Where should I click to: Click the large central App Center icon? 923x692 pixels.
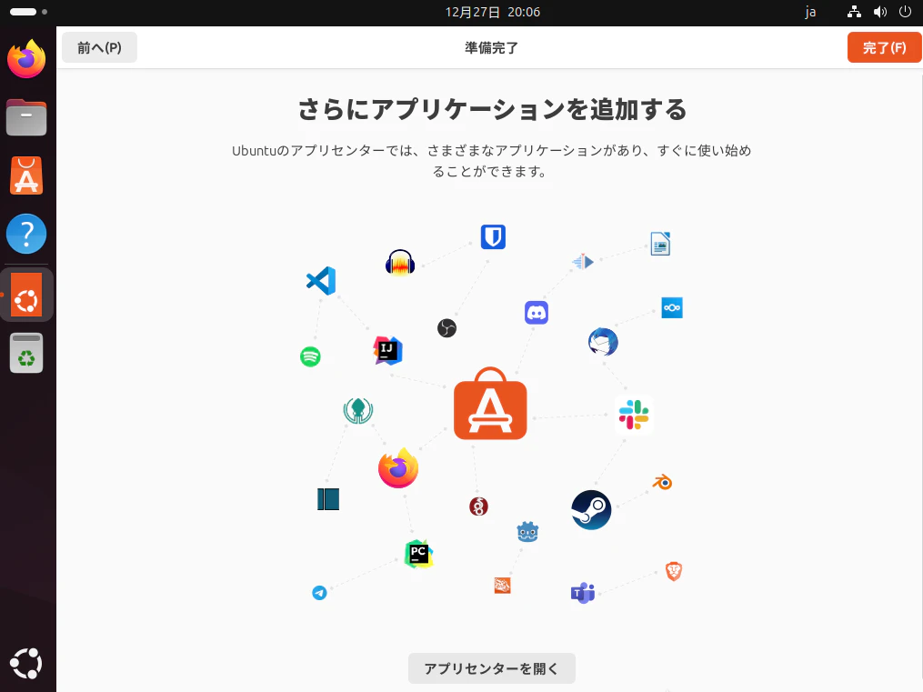[490, 405]
